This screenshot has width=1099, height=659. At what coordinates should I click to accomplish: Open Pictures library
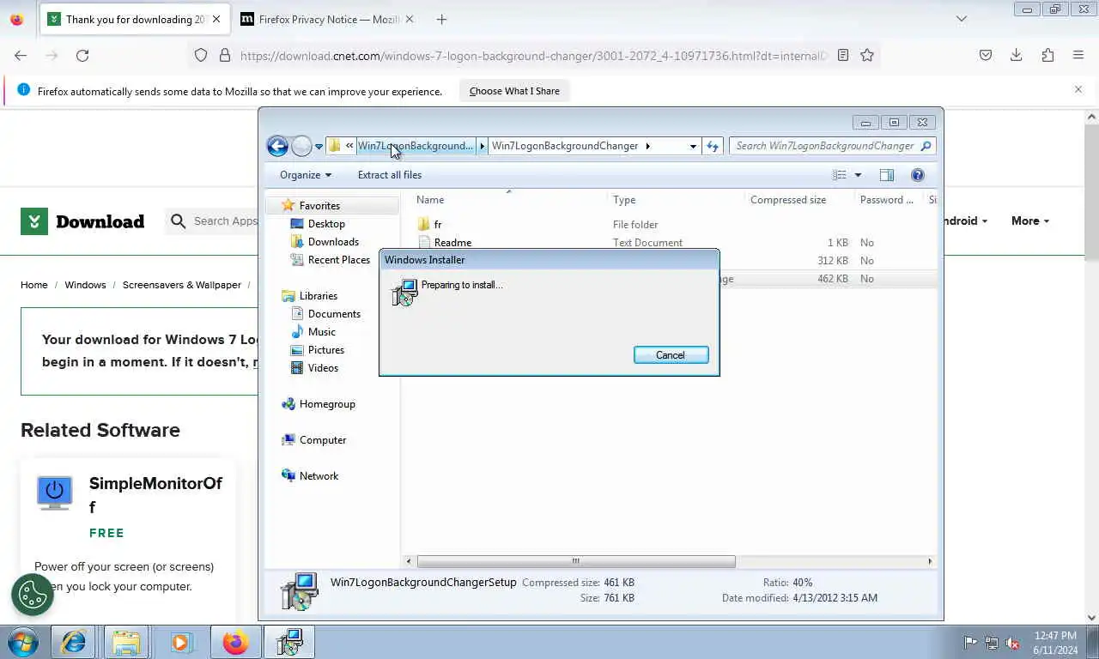(325, 350)
